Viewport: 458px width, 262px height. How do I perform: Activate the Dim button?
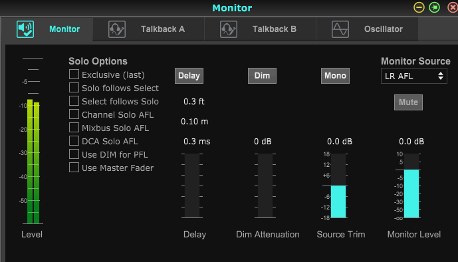tap(262, 76)
